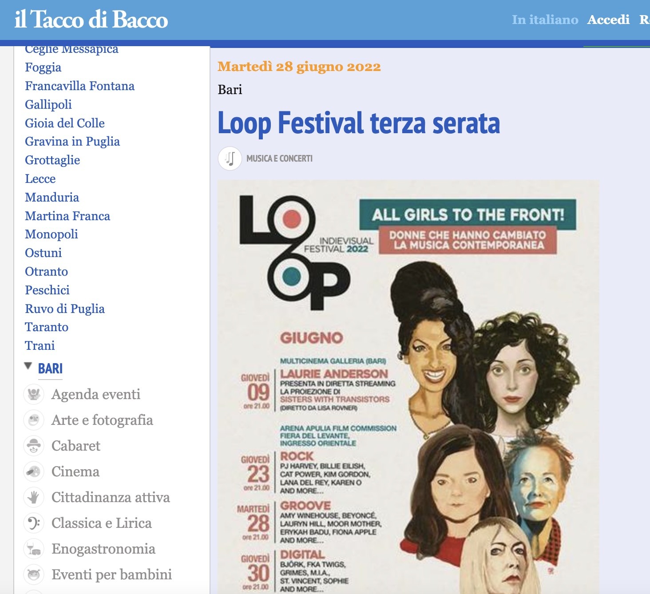
Task: Click the Enogastronomia wine glass icon
Action: tap(34, 549)
